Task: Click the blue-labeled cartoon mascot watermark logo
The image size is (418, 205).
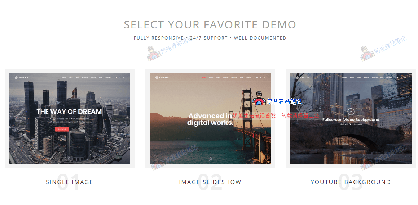Action: (259, 99)
